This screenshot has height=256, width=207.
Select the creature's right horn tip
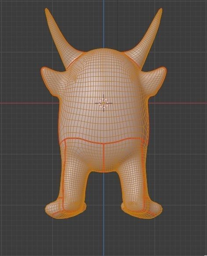(160, 10)
